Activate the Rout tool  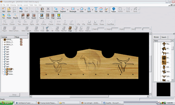[101, 10]
